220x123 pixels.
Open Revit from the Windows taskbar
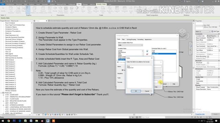[48, 121]
